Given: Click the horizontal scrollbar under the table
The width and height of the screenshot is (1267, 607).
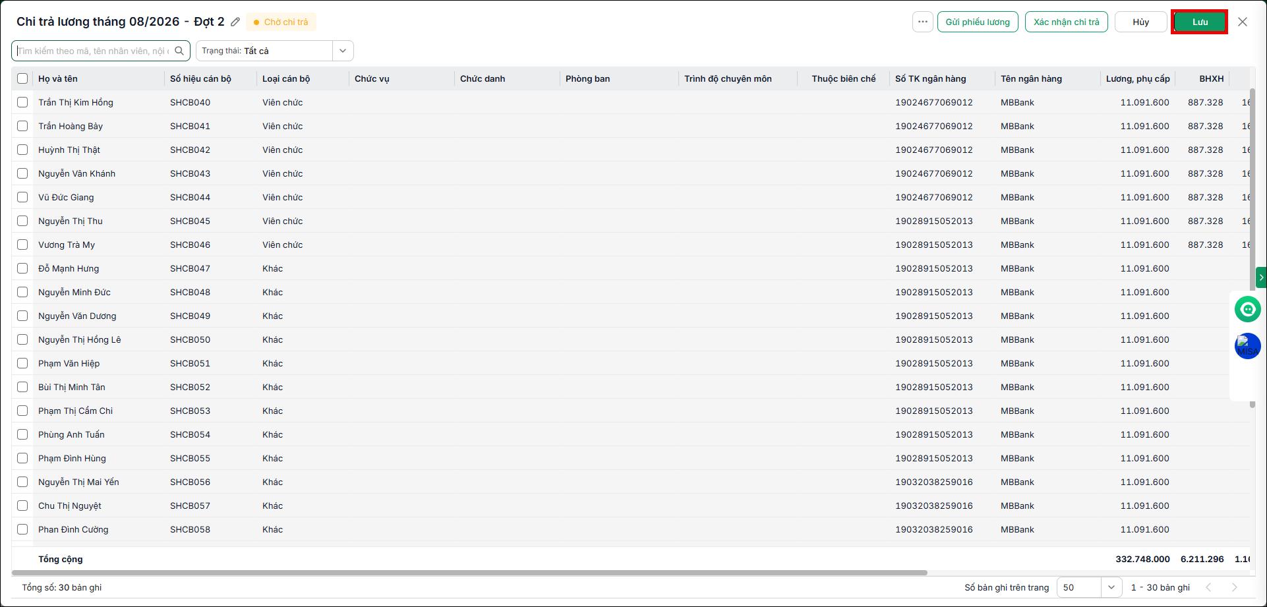Looking at the screenshot, I should [x=469, y=573].
